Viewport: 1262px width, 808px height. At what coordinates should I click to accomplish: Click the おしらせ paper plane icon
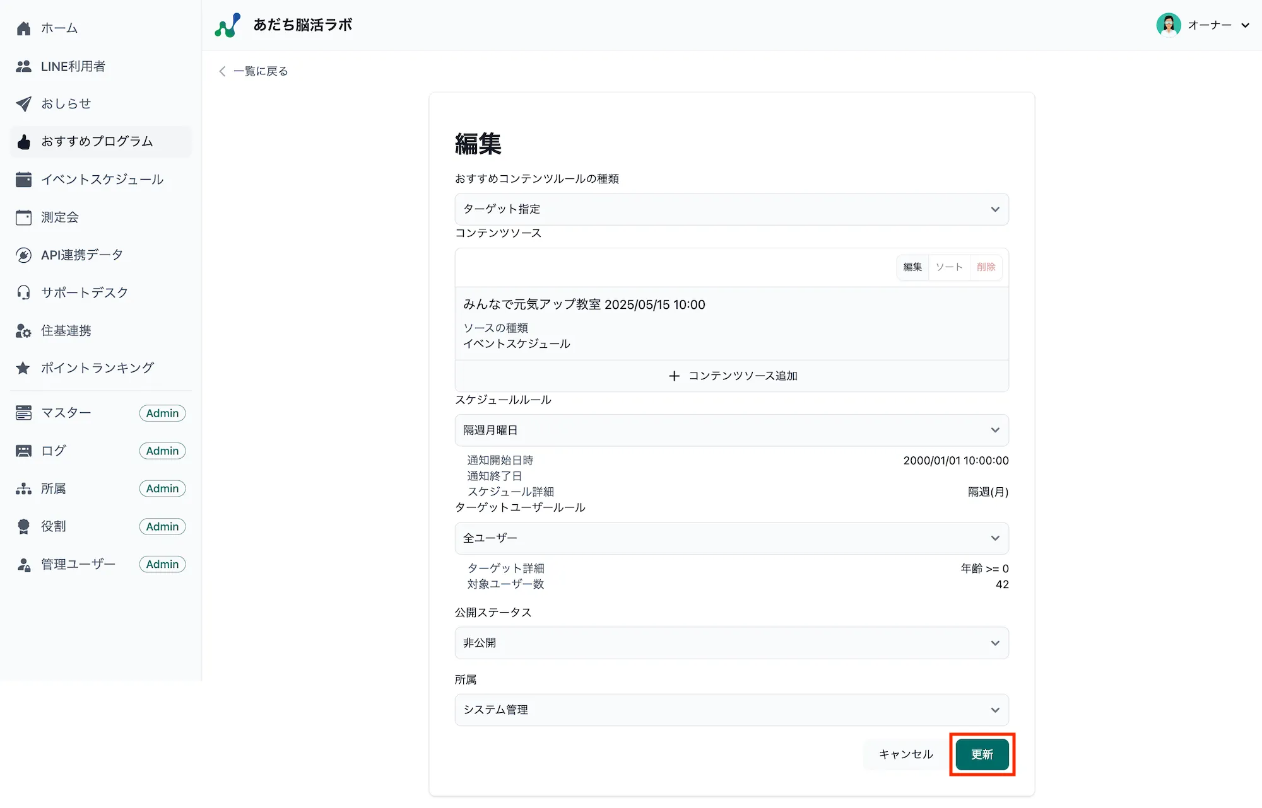pos(24,103)
